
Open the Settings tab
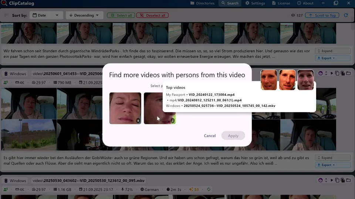(x=255, y=3)
